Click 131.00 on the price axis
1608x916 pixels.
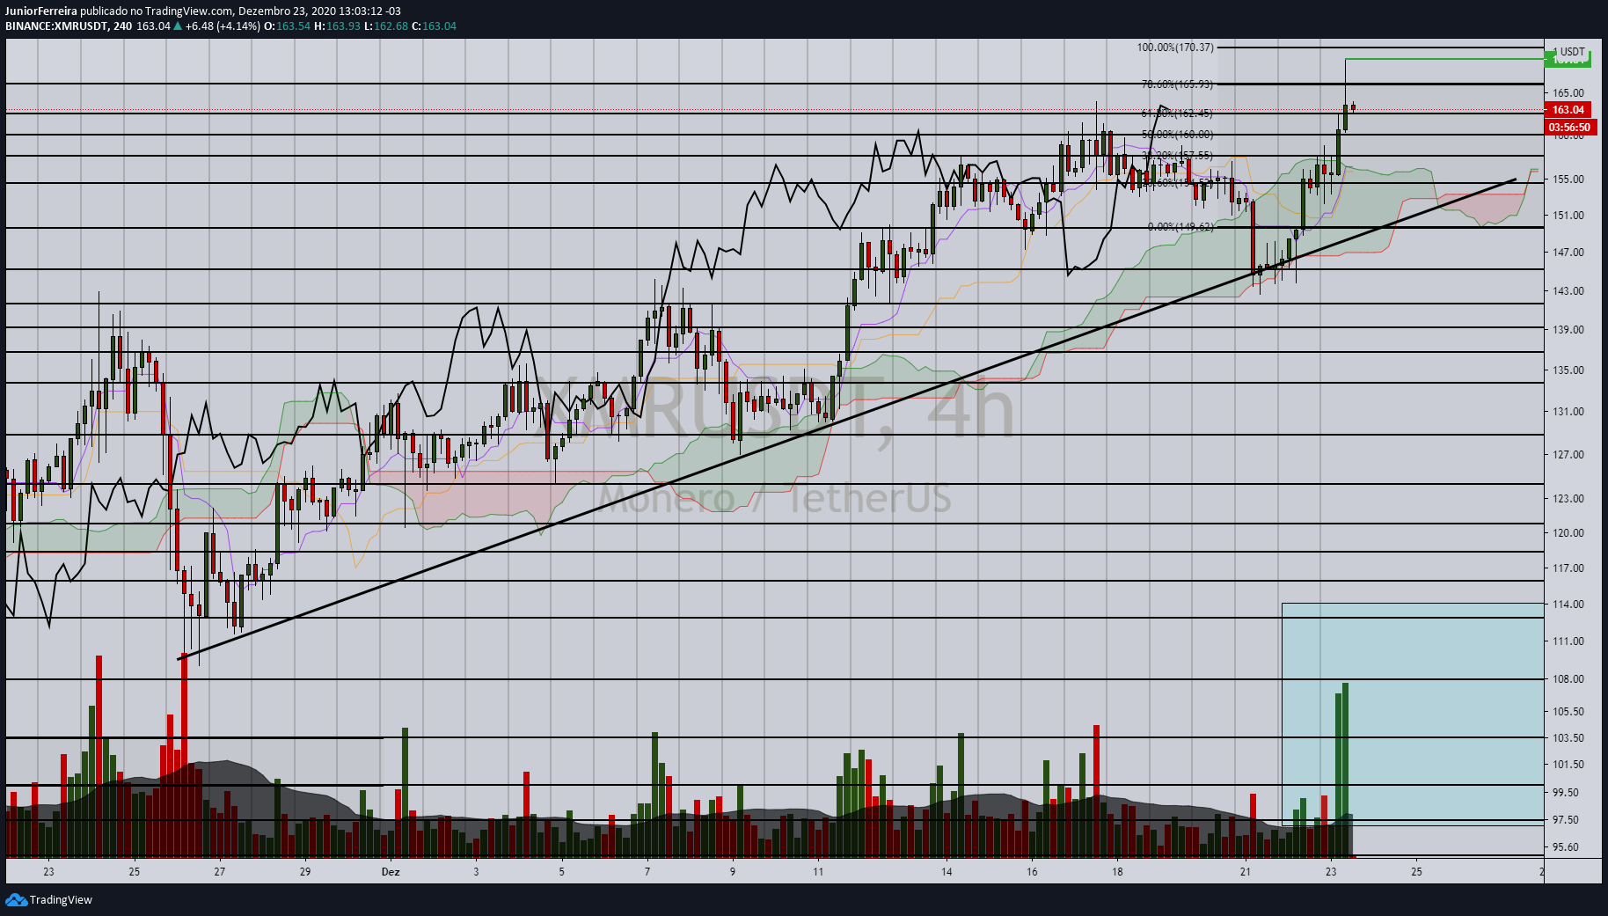[1568, 412]
